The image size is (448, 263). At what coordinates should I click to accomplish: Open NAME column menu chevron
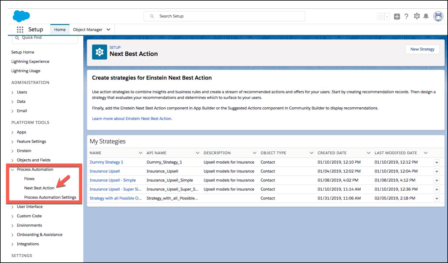140,153
